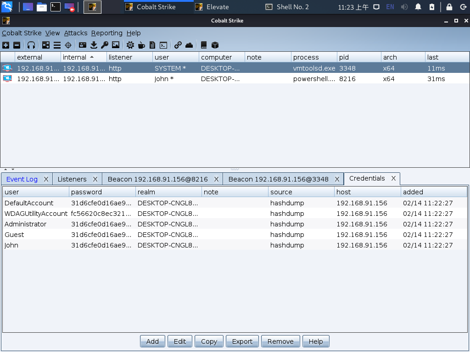Switch to the pivot graph view icon
This screenshot has height=352, width=470.
tap(46, 45)
